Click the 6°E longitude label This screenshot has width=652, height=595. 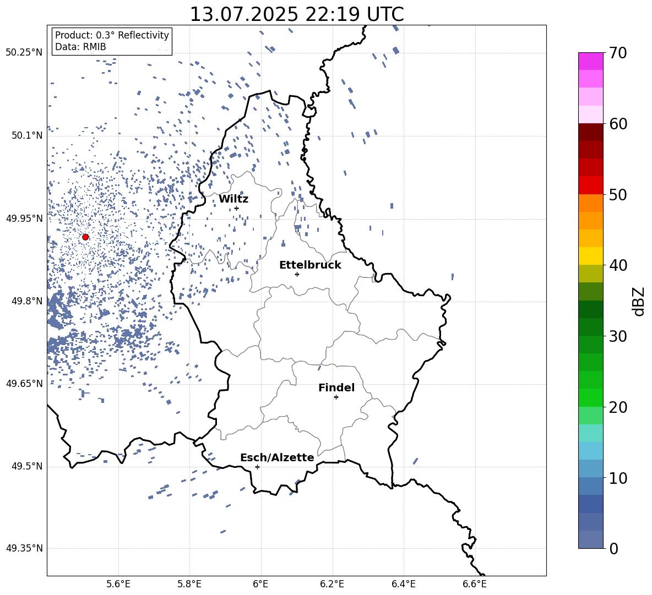tap(260, 584)
